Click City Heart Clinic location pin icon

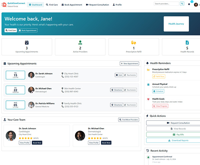coord(62,74)
